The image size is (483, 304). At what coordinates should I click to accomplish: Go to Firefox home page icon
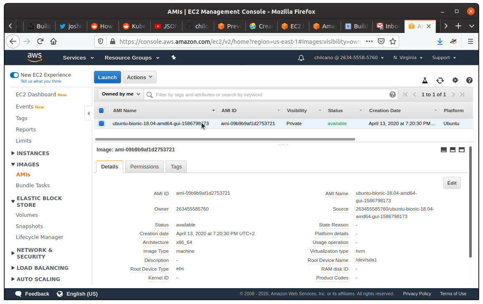[x=53, y=42]
